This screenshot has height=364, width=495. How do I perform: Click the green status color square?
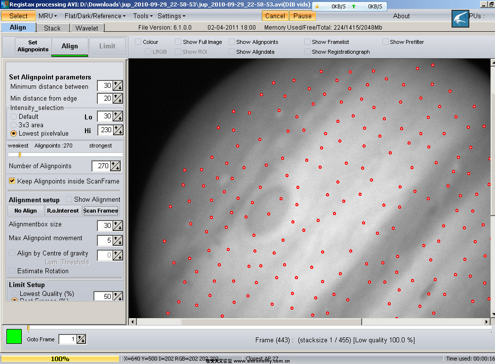[14, 336]
